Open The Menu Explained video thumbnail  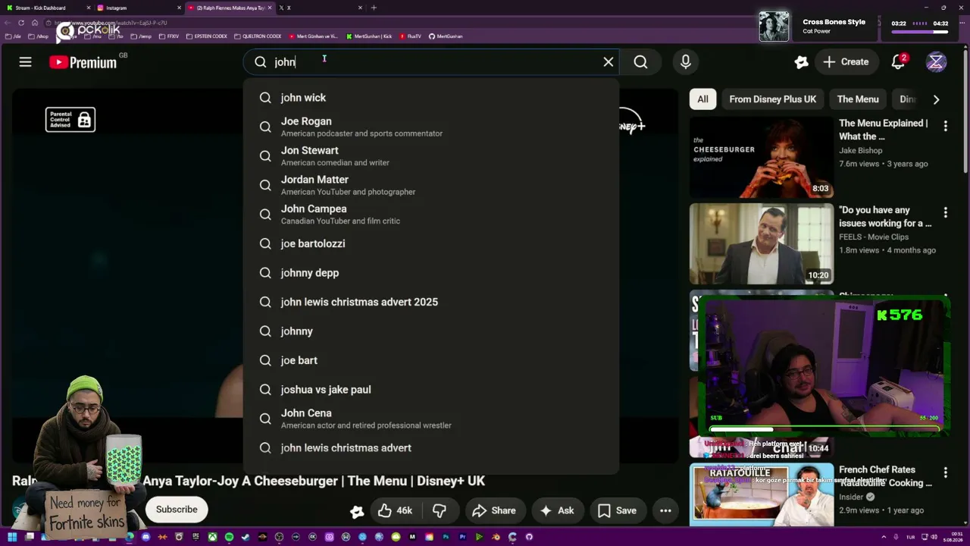click(x=762, y=157)
